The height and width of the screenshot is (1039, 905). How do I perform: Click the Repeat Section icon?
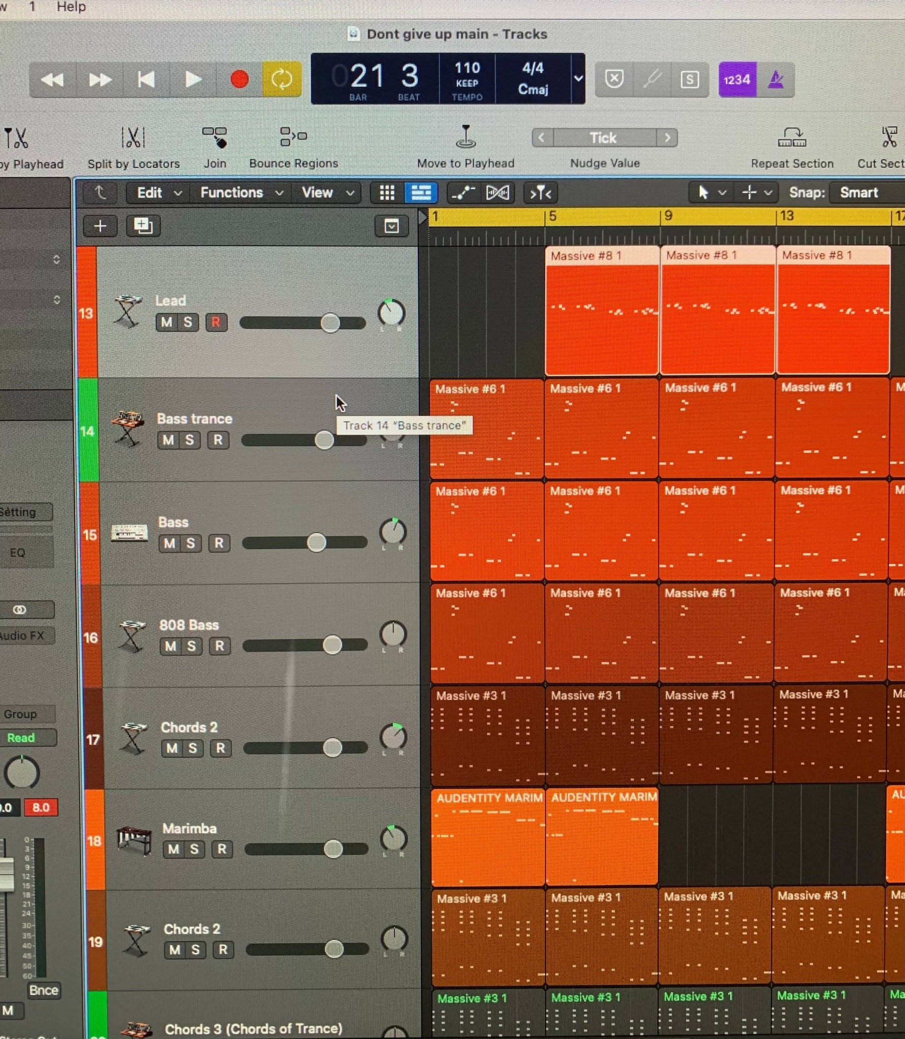click(792, 138)
